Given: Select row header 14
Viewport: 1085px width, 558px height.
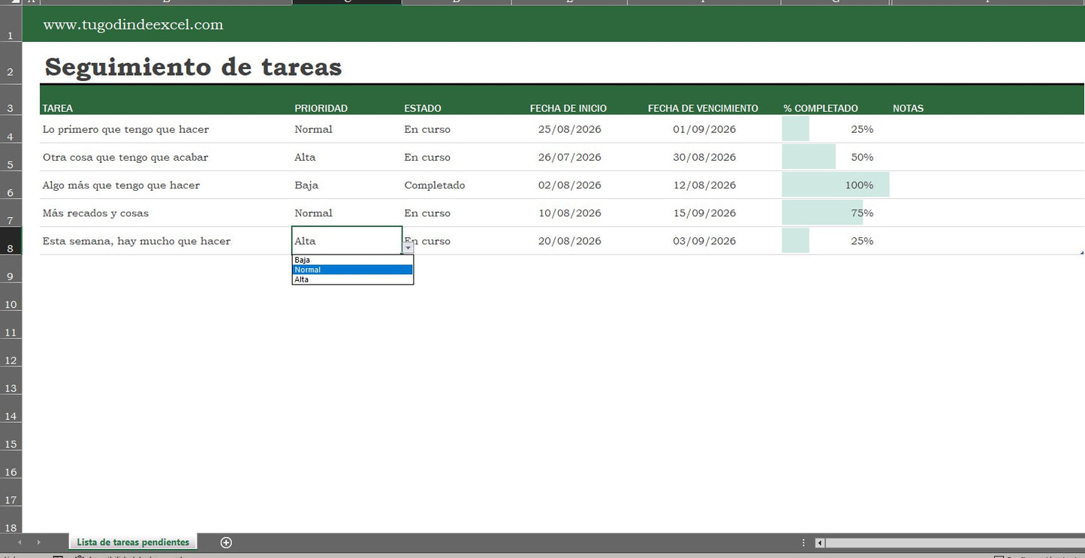Looking at the screenshot, I should pyautogui.click(x=11, y=409).
